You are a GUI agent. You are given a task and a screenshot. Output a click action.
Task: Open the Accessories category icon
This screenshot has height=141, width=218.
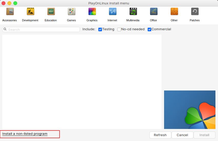pos(10,12)
